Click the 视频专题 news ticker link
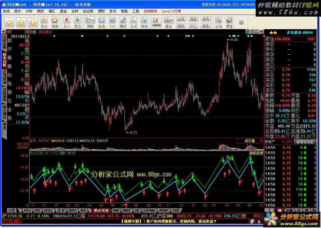This screenshot has height=228, width=321. point(169,221)
